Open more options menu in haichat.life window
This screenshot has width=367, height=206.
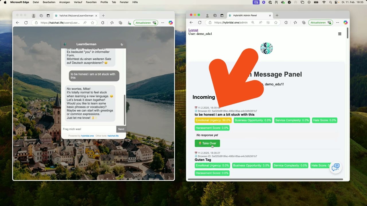[x=163, y=23]
